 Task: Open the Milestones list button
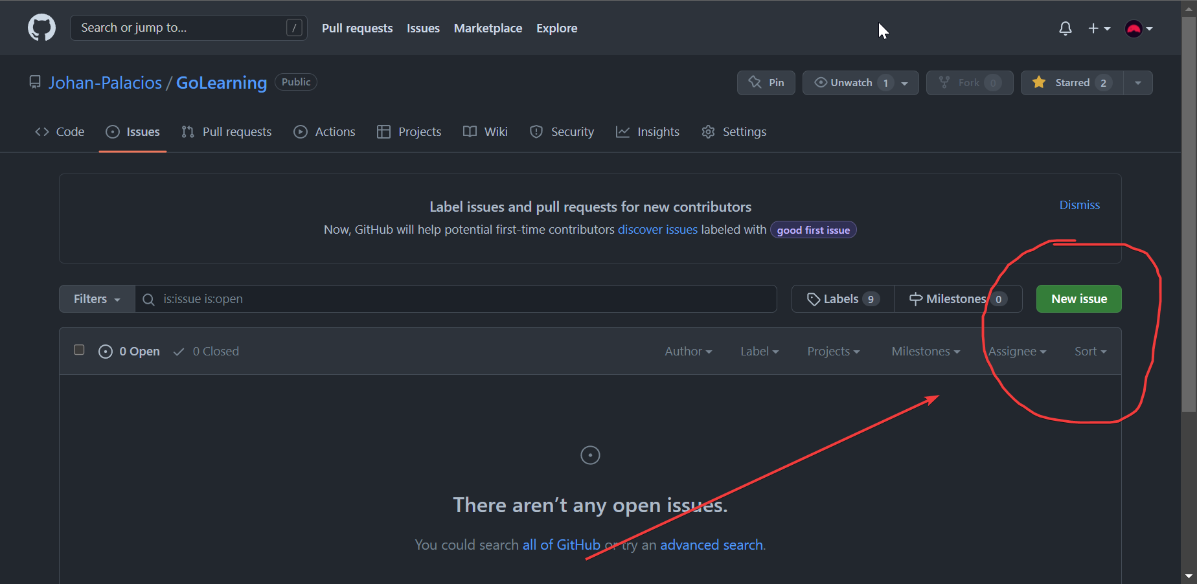coord(958,299)
